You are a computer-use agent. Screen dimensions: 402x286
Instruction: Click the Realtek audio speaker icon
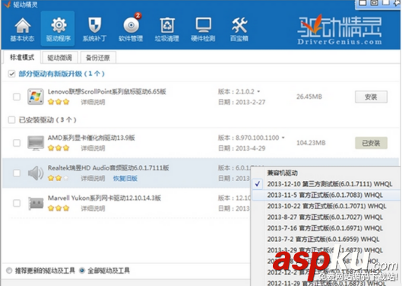click(x=36, y=173)
